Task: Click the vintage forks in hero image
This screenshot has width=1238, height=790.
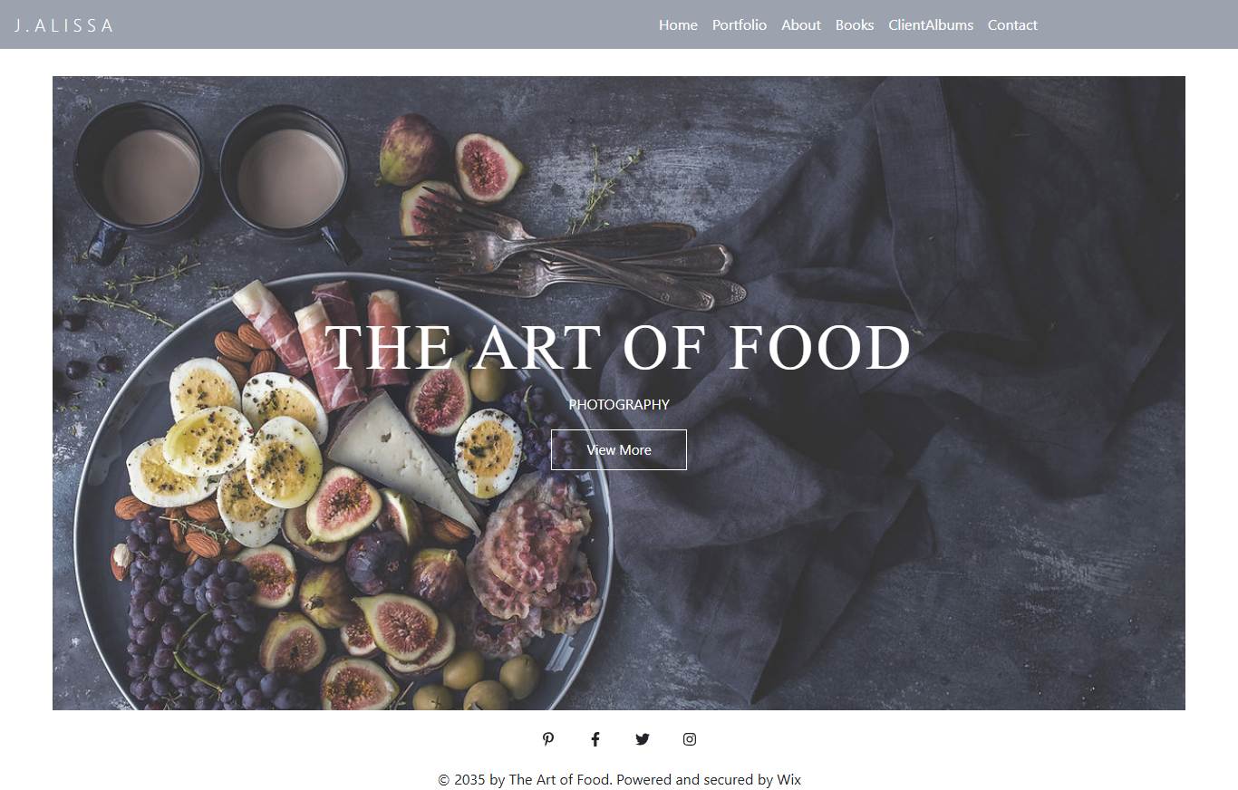Action: [566, 249]
